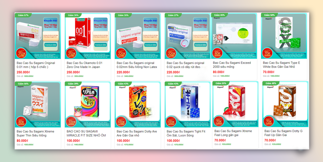This screenshot has height=162, width=323.
Task: View the Sagami Exceed 2000 product thumbnail
Action: pyautogui.click(x=234, y=36)
